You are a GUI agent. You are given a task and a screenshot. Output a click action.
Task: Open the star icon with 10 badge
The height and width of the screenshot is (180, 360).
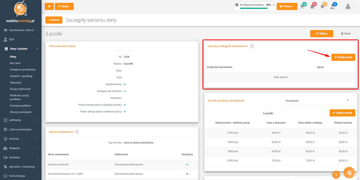(x=322, y=6)
